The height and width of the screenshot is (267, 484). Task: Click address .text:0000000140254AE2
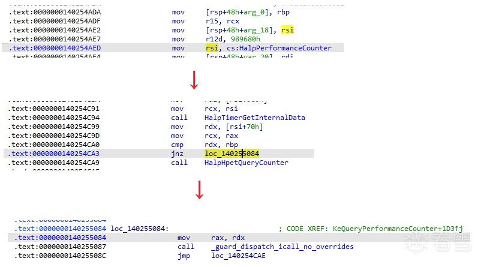[x=55, y=30]
